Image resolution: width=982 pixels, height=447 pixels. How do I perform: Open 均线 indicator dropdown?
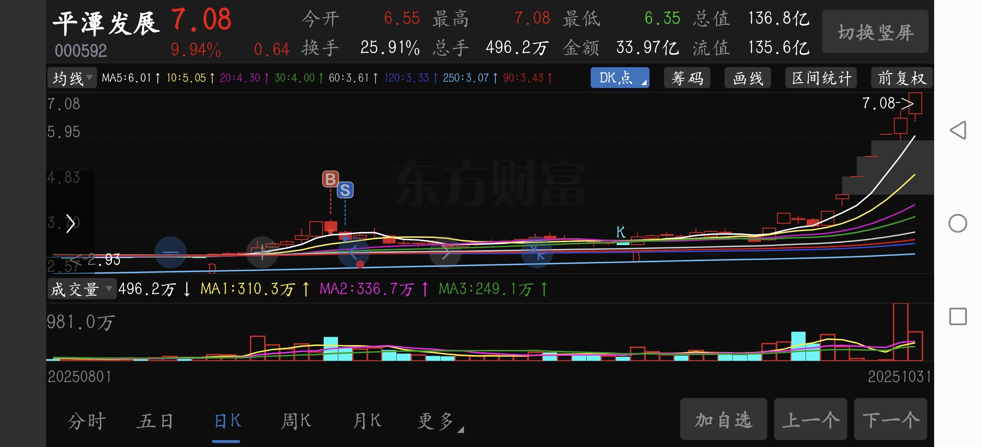[72, 78]
